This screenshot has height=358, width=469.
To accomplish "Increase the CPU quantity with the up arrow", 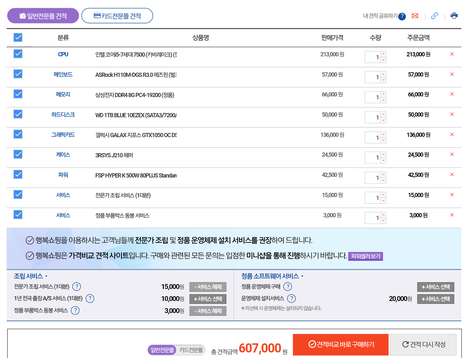I will point(383,54).
